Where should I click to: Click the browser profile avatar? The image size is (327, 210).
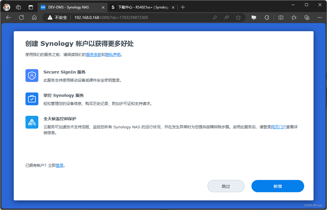click(x=7, y=7)
